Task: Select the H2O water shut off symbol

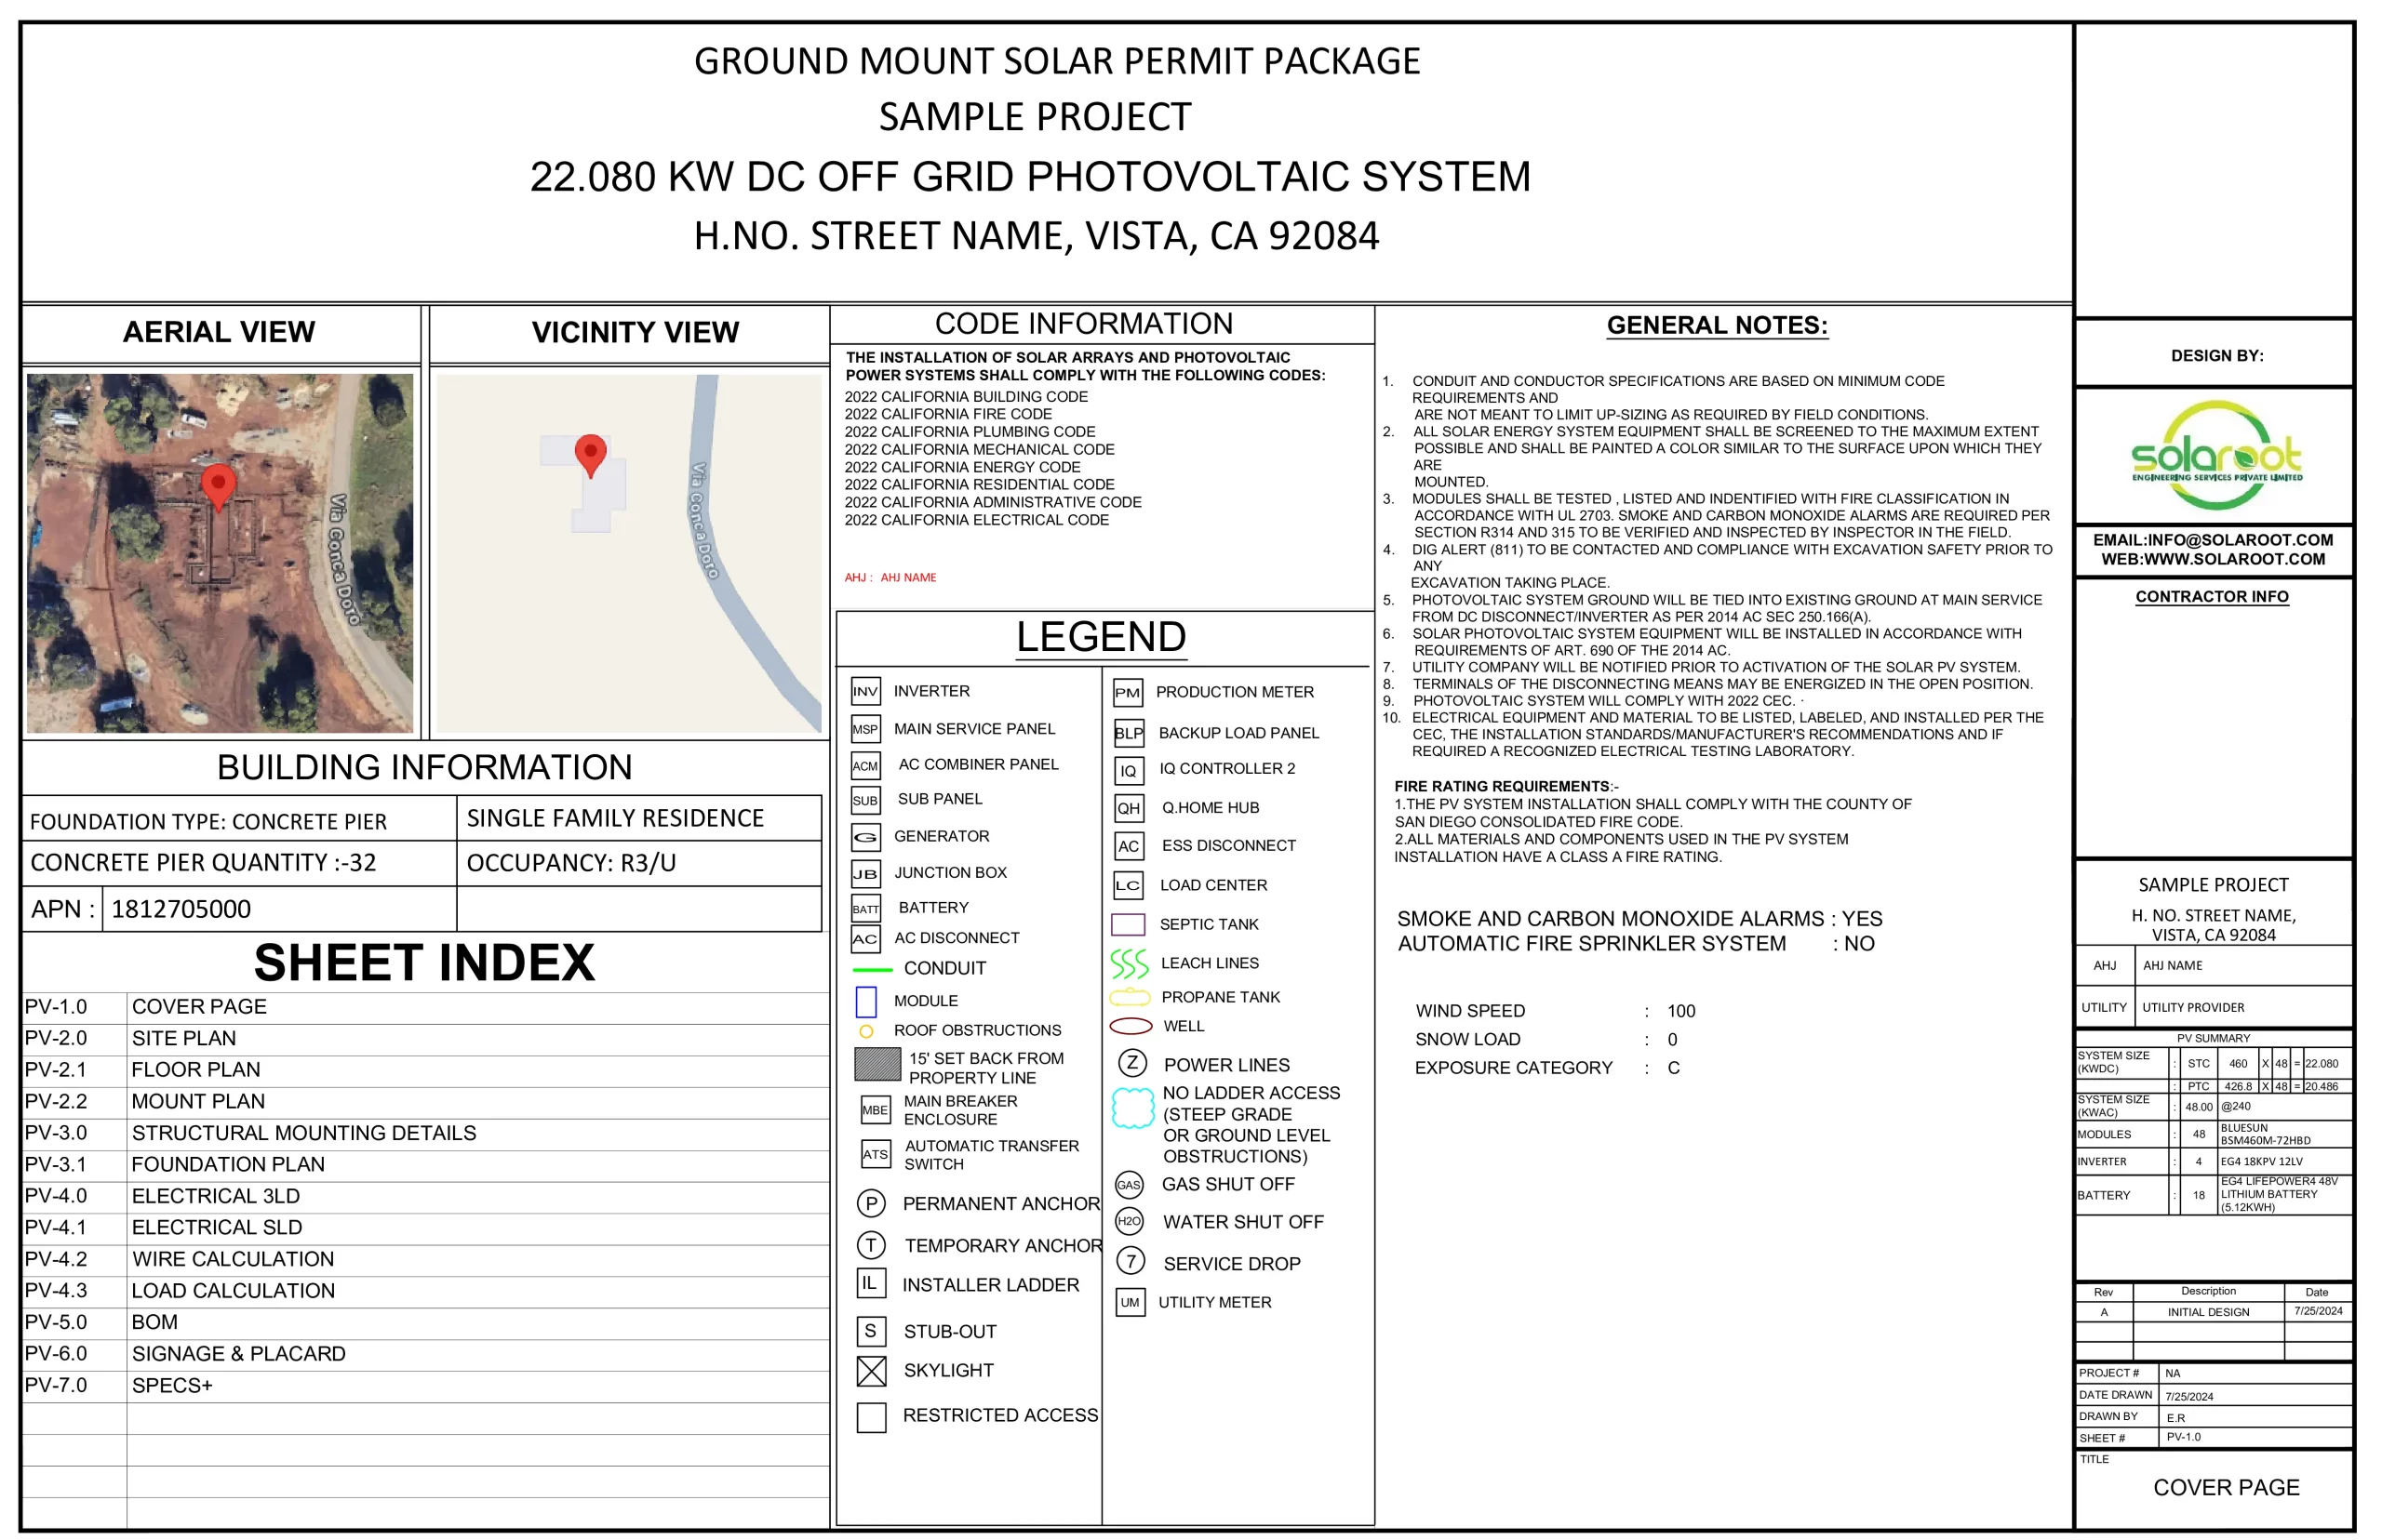Action: point(1129,1221)
